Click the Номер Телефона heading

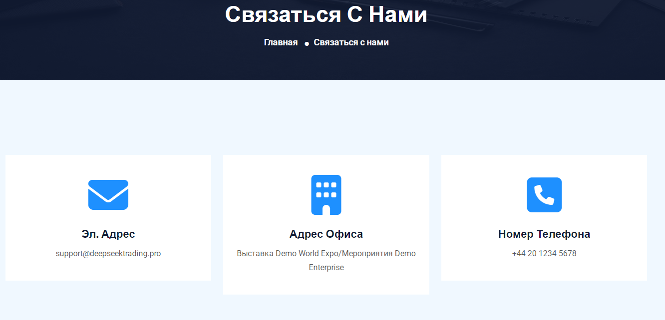pos(544,234)
